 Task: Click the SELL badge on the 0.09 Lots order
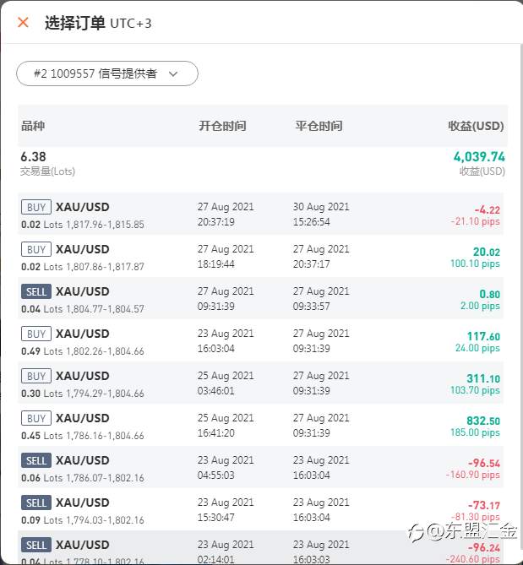(x=36, y=503)
